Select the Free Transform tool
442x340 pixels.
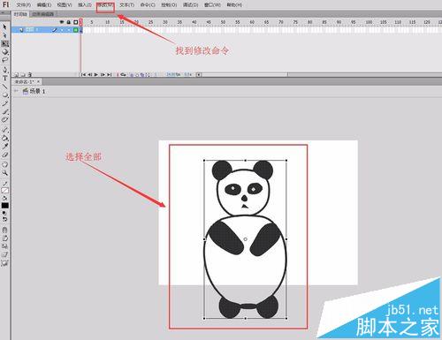pos(4,43)
